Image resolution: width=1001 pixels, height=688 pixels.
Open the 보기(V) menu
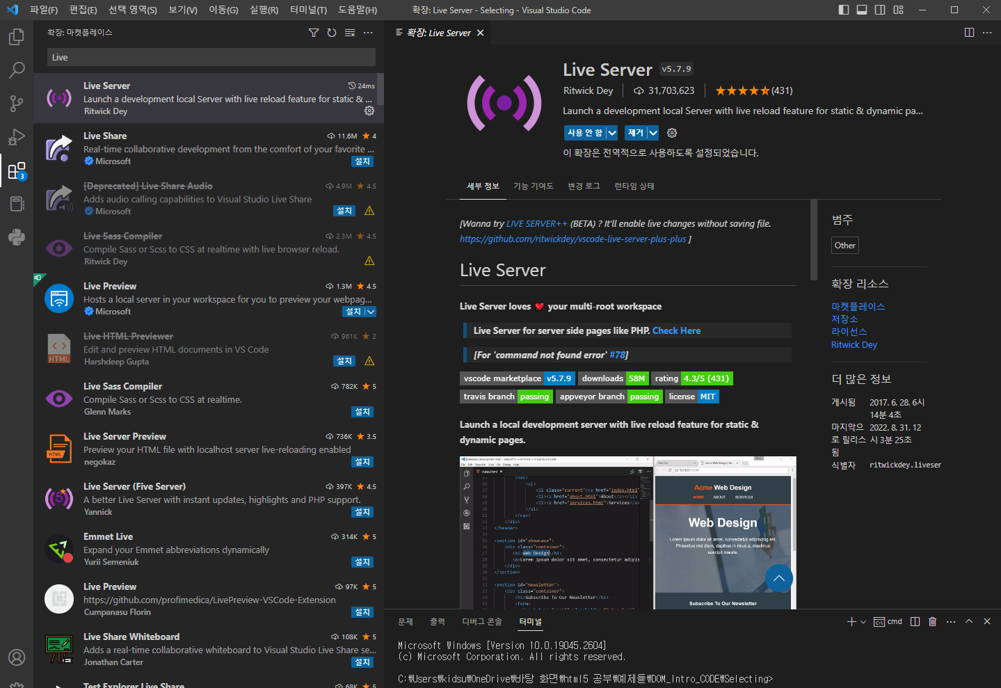183,10
